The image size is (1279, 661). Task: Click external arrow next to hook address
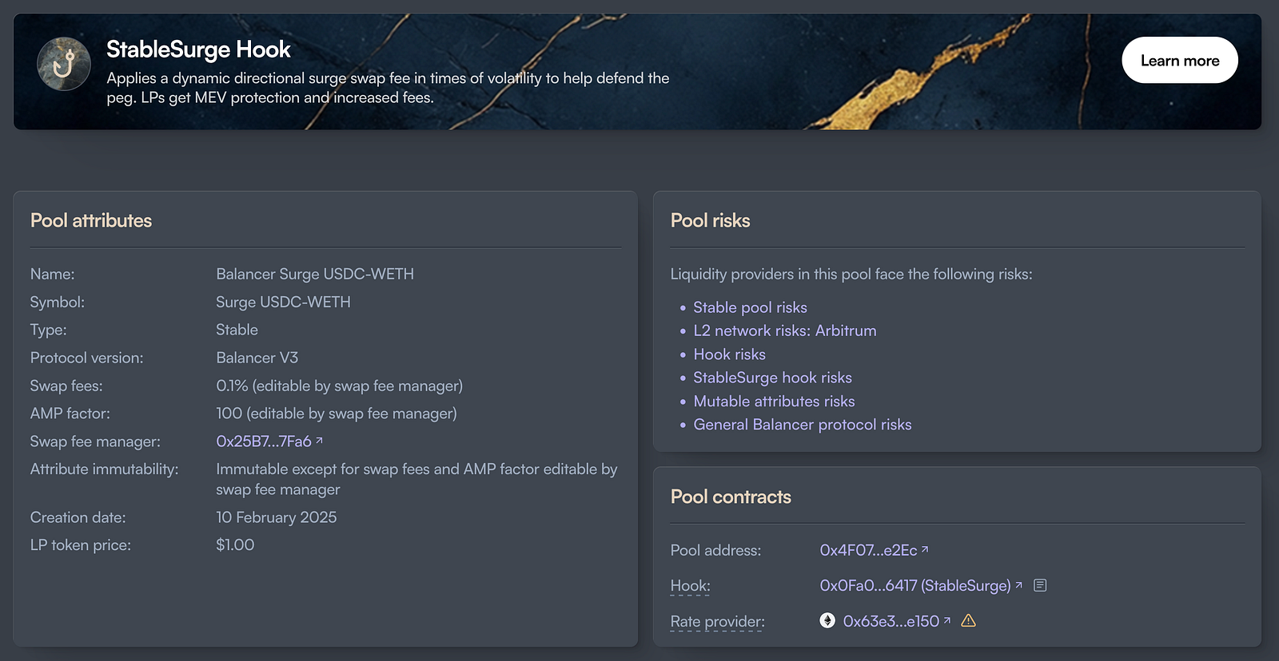pos(1018,585)
